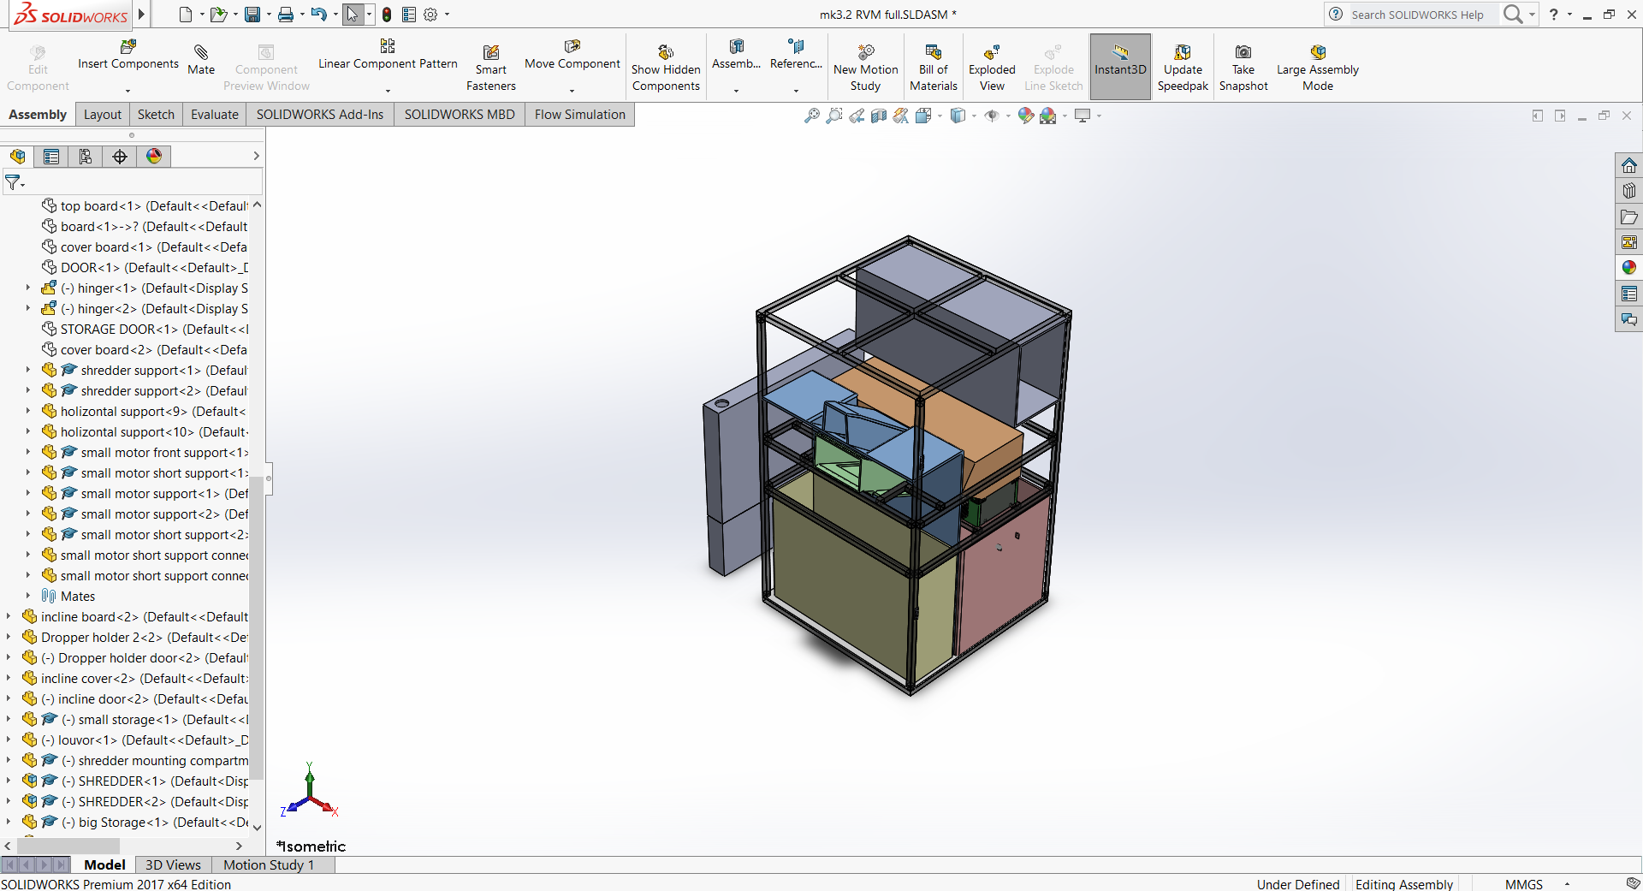Viewport: 1643px width, 891px height.
Task: Select the Mate tool
Action: pyautogui.click(x=200, y=60)
